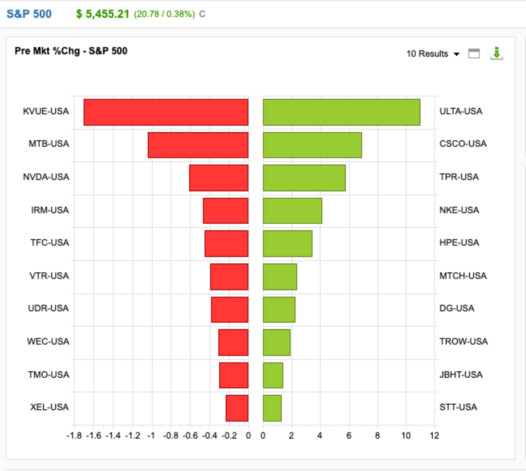Click the red IRM-USA bar
526x471 pixels.
click(225, 211)
